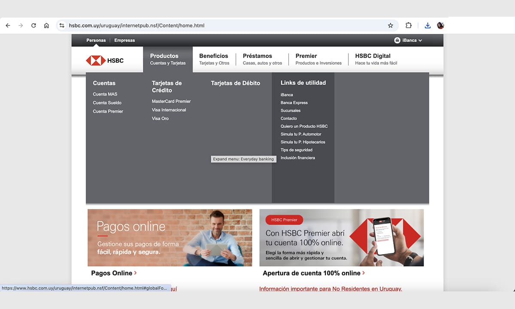Screen dimensions: 515x309
Task: Select Personas in top bar
Action: tap(96, 40)
